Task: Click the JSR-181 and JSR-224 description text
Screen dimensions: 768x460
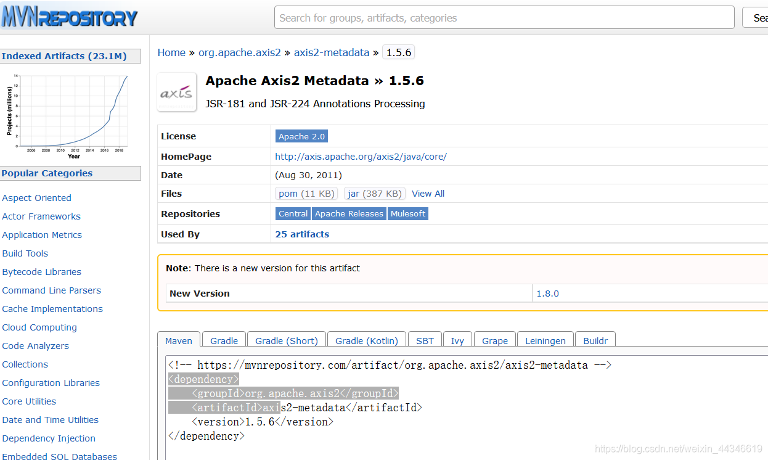Action: click(x=315, y=104)
